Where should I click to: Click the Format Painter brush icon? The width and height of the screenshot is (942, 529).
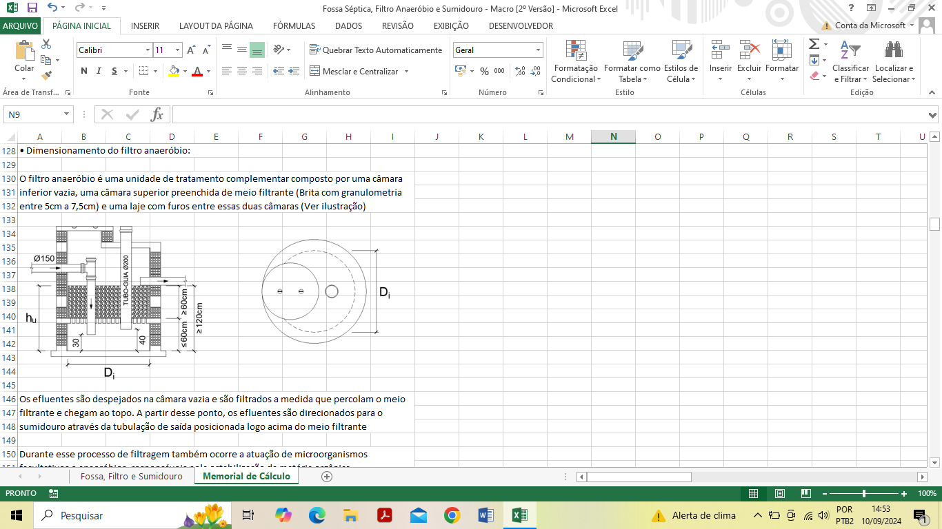(46, 76)
